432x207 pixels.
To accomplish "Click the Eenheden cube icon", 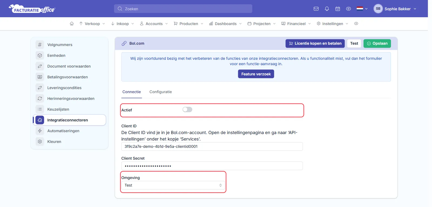I will 40,55.
